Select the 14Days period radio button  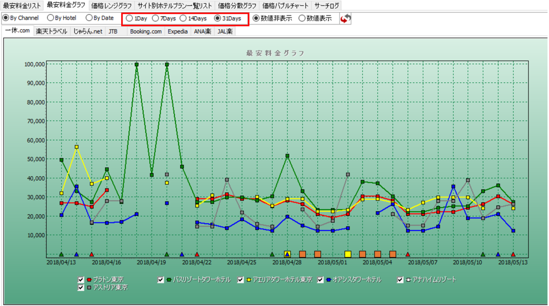pos(183,18)
